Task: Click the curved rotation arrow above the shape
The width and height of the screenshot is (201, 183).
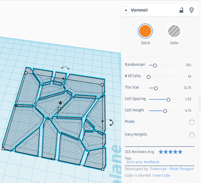Action: pos(65,68)
